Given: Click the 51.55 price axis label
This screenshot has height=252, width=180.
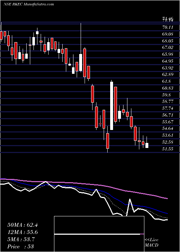Looking at the screenshot, I should (168, 149).
